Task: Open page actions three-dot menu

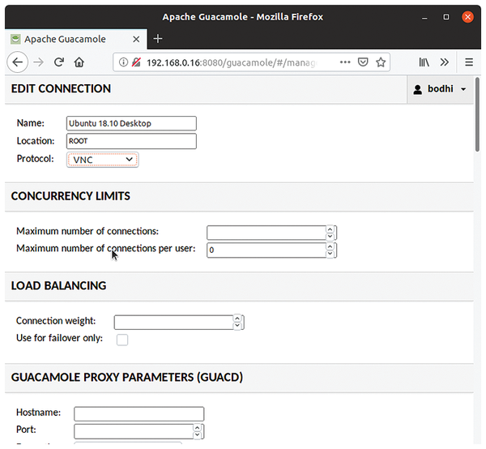Action: [x=345, y=62]
